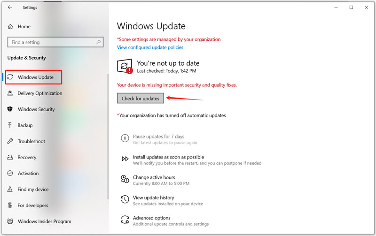Click the missing security fixes warning text
This screenshot has height=236, width=376.
click(x=177, y=85)
